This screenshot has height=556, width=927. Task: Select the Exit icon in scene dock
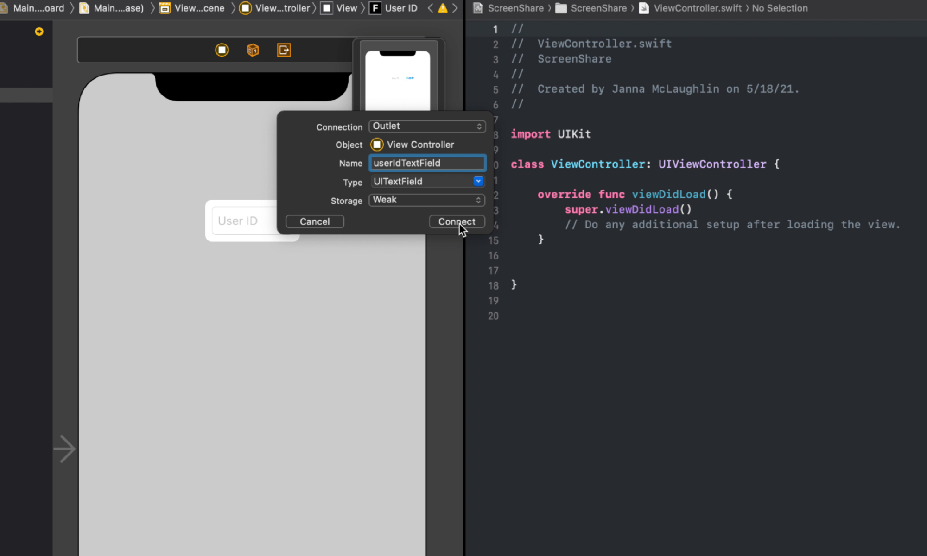(284, 50)
